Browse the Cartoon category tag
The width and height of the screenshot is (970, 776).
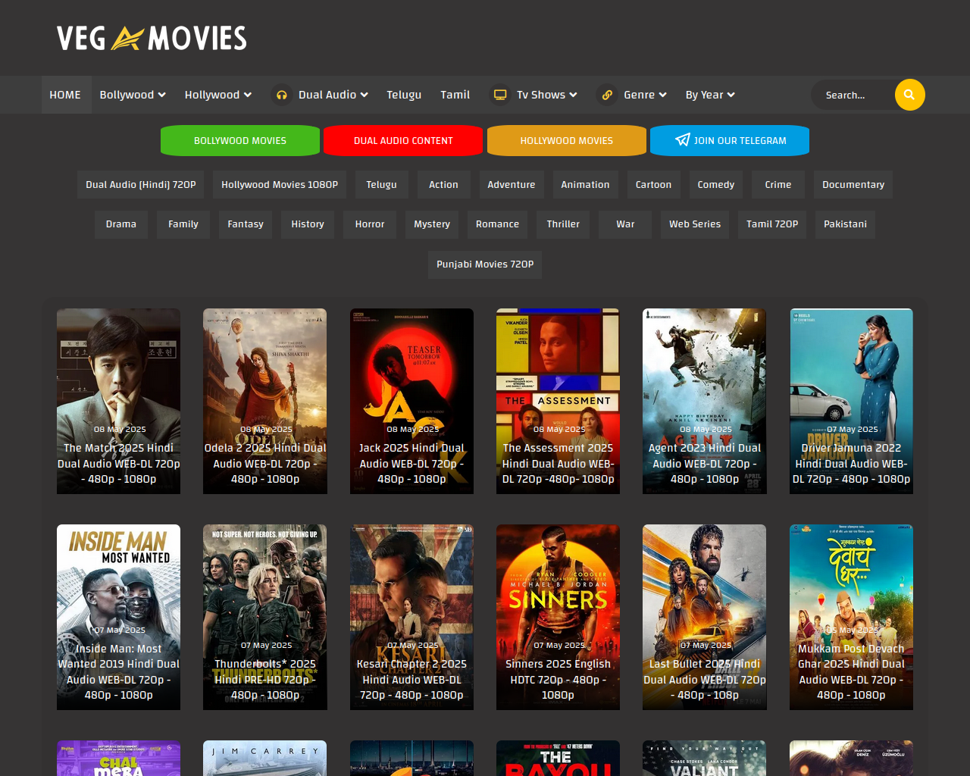coord(653,184)
